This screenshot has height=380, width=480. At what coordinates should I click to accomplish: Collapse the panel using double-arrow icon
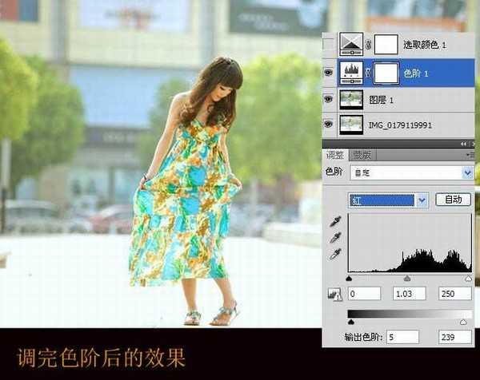click(464, 144)
